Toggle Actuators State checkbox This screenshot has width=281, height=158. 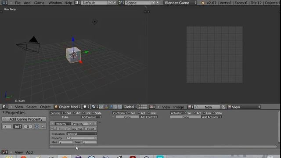click(213, 113)
